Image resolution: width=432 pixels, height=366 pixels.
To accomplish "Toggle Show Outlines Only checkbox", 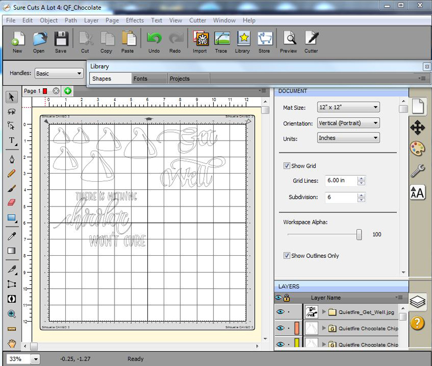I will (287, 256).
